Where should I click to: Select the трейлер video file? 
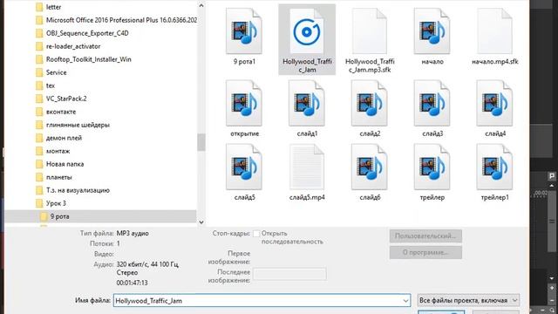(432, 173)
